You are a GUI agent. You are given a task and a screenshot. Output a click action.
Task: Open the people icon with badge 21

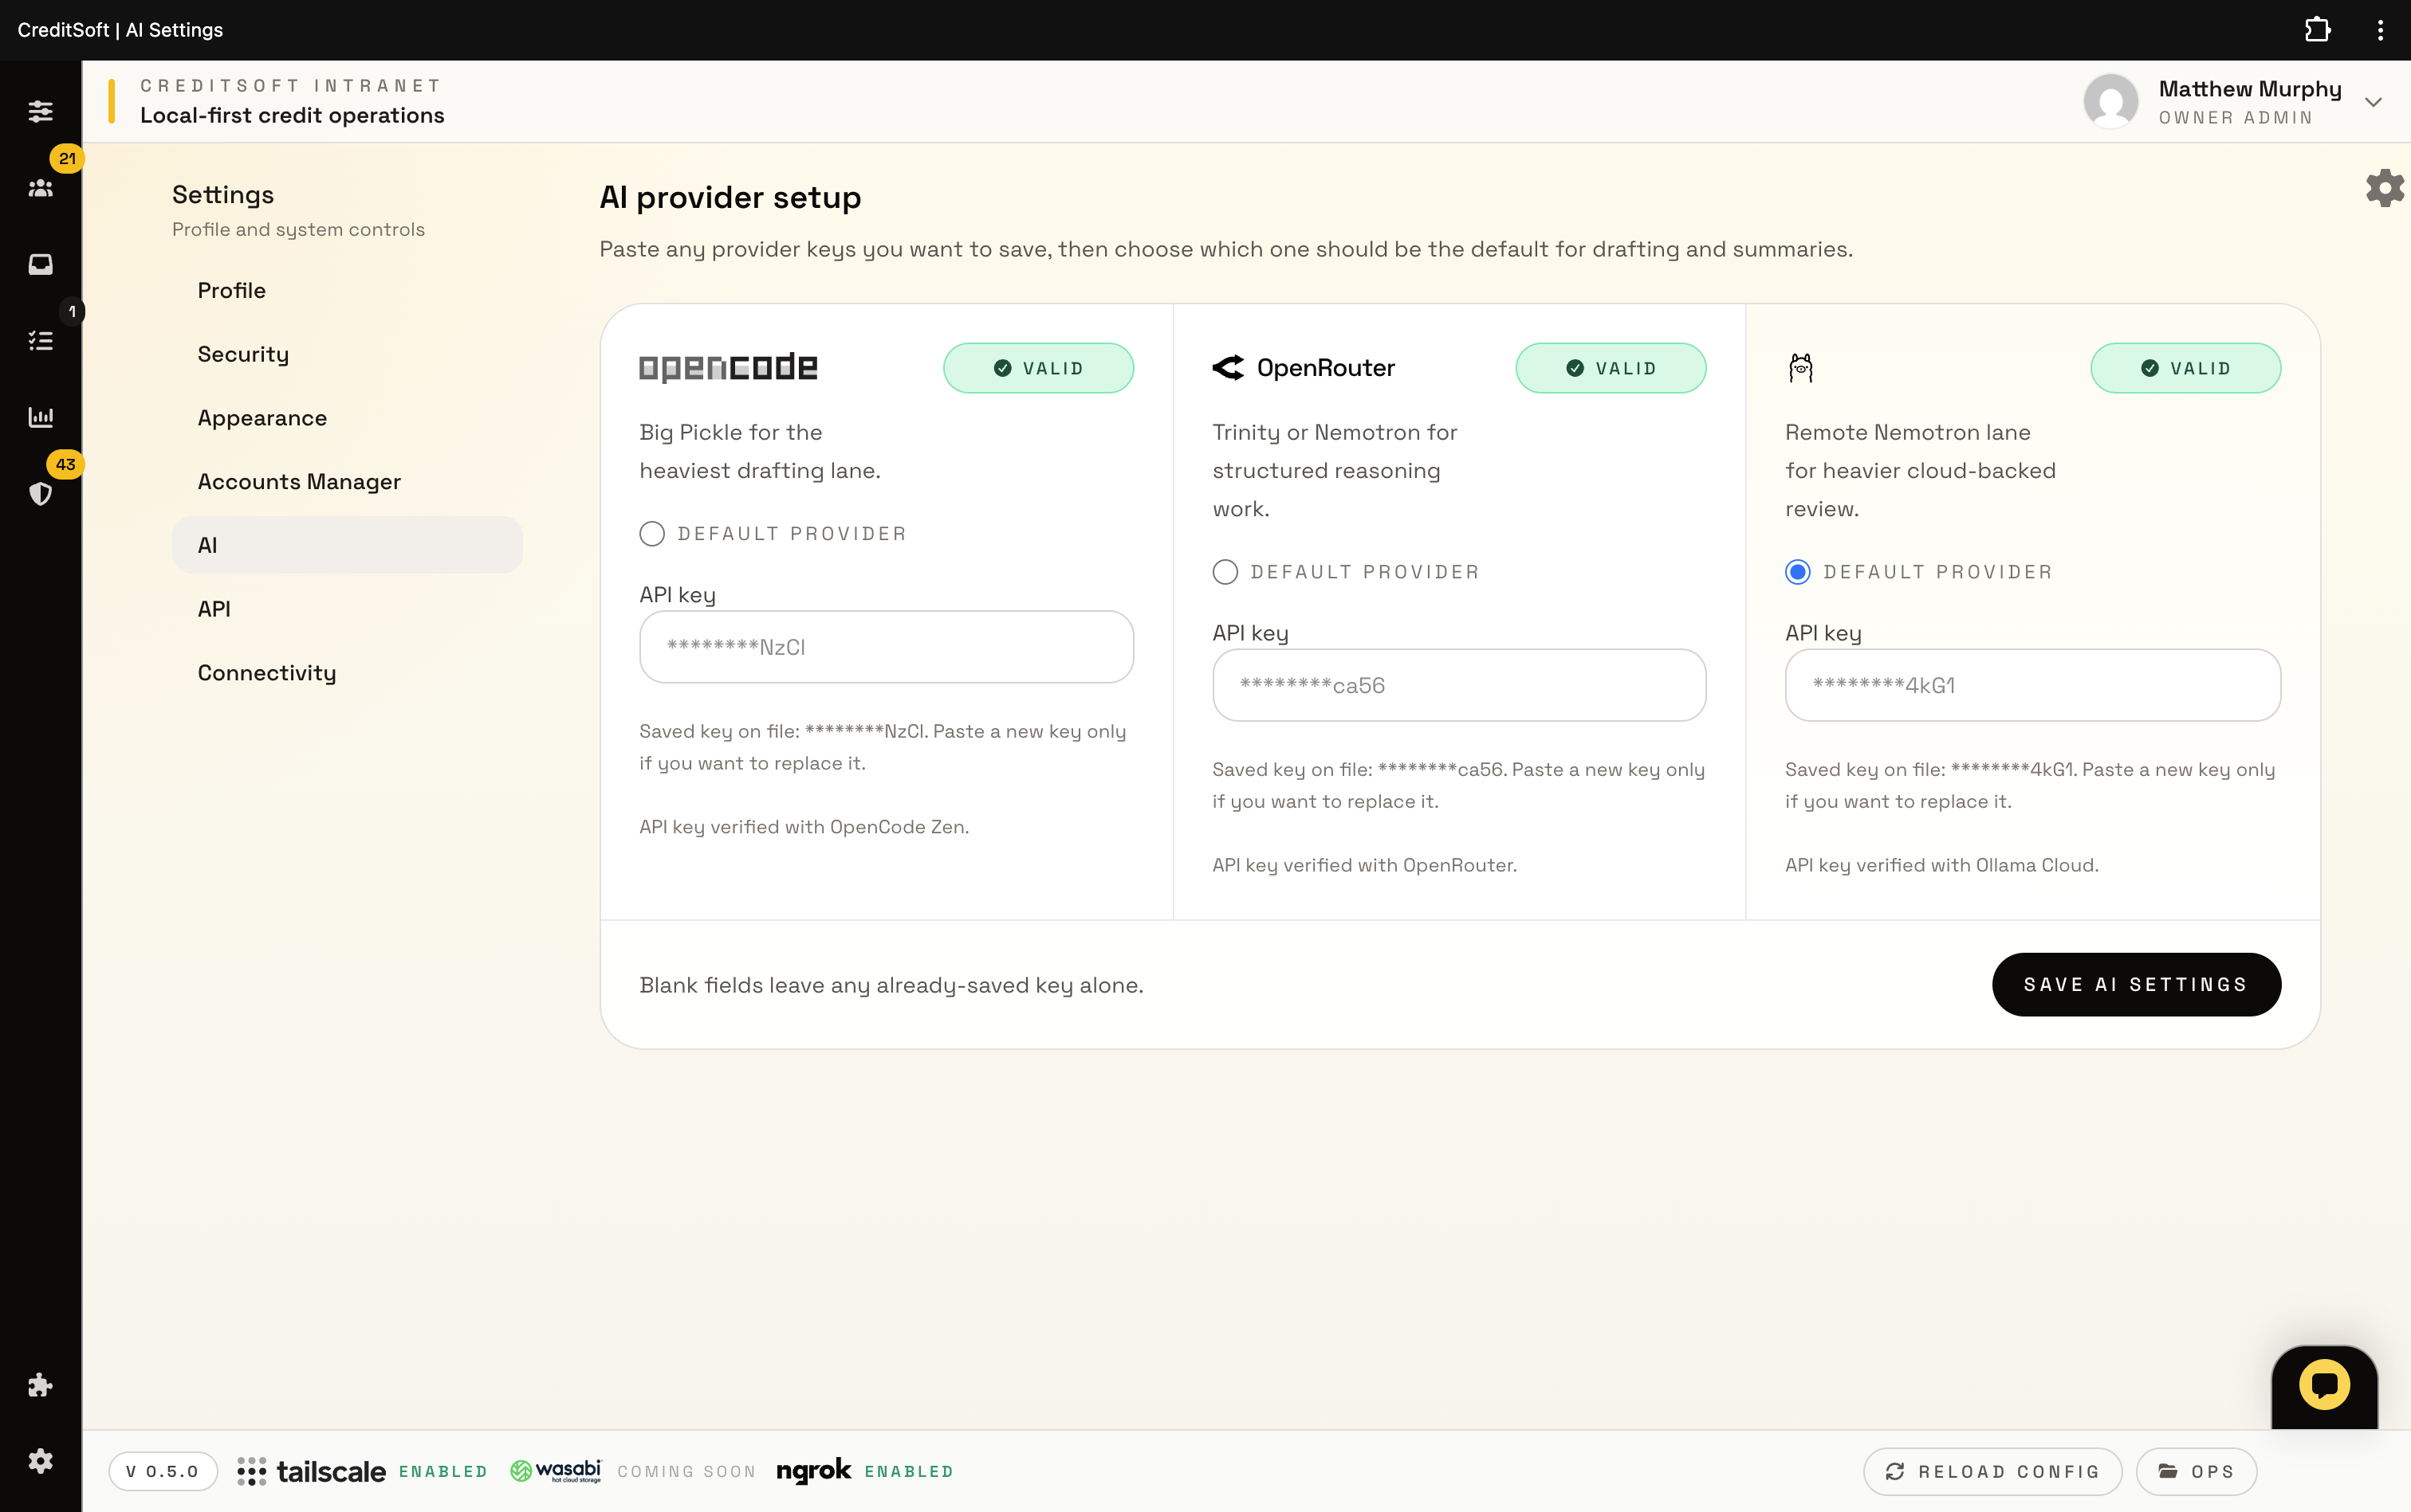click(x=40, y=188)
